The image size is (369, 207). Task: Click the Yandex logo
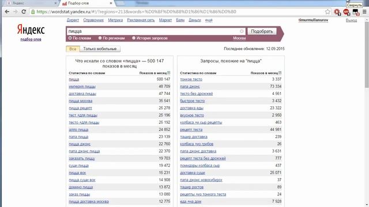31,30
